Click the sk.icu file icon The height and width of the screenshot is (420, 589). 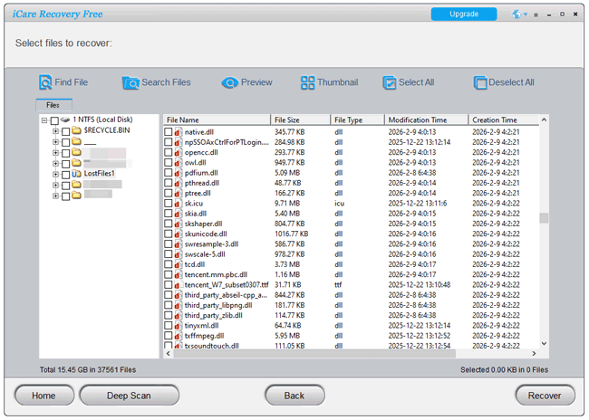178,204
